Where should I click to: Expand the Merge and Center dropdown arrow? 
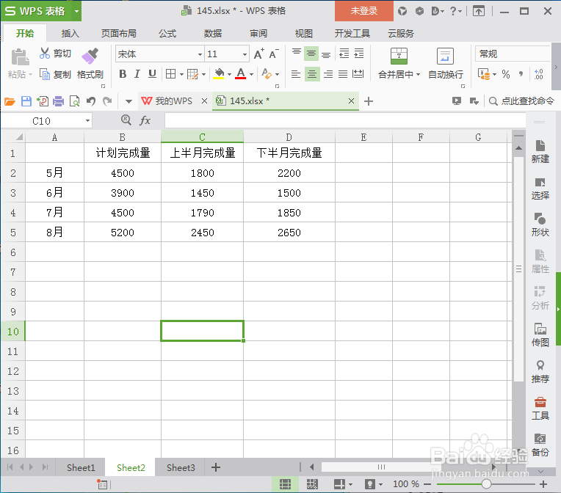[x=419, y=74]
